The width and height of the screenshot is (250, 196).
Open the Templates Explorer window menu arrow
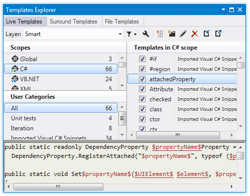[x=223, y=10]
